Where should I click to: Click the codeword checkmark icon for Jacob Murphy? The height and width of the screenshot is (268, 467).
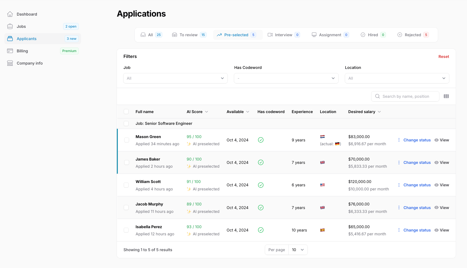261,208
